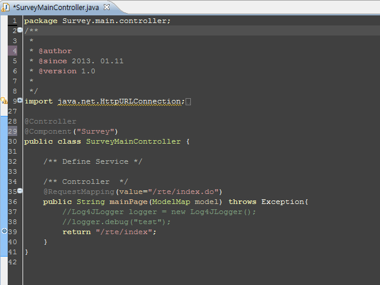This screenshot has width=380, height=285.
Task: Click line number 4 in the gutter
Action: click(x=15, y=51)
